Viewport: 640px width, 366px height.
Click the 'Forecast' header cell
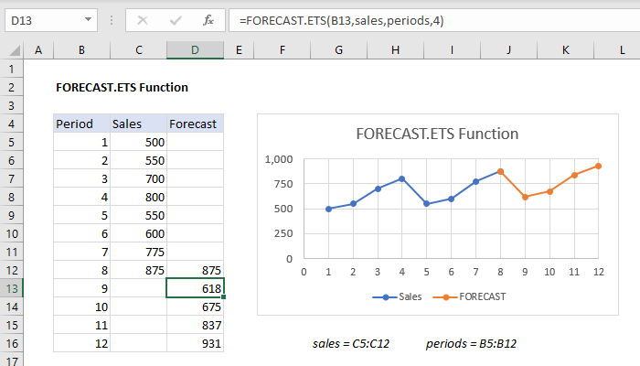pyautogui.click(x=195, y=124)
